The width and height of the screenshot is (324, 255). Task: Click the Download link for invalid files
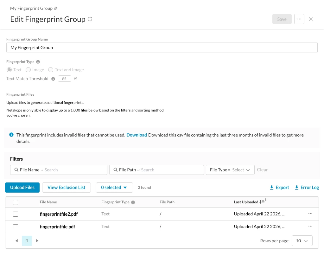[137, 135]
